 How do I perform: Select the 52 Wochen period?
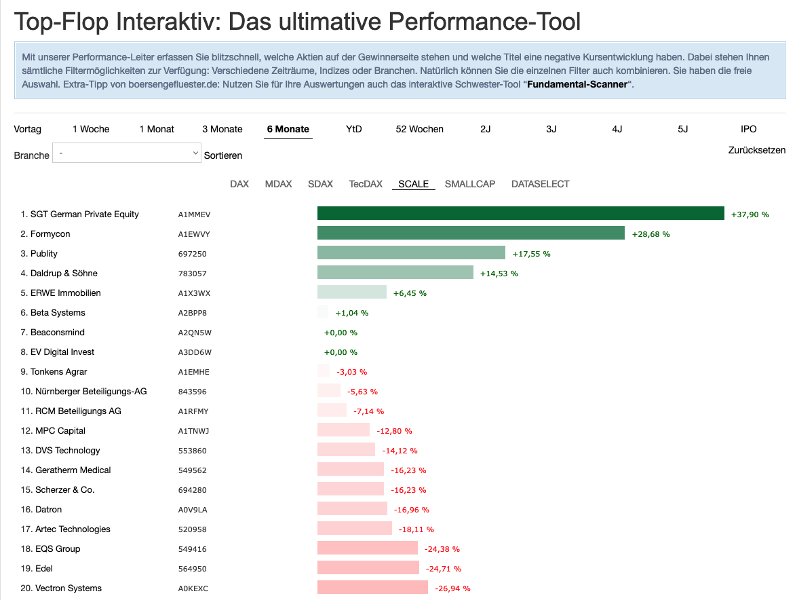click(x=420, y=129)
